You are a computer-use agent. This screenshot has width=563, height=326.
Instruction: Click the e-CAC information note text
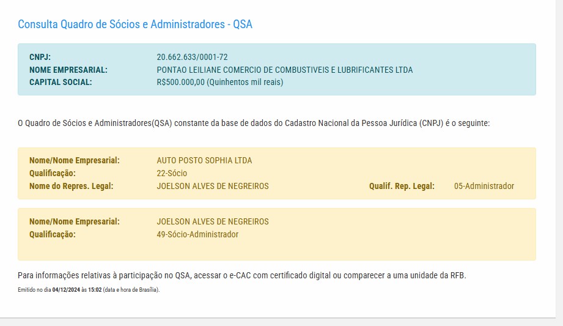(x=241, y=275)
